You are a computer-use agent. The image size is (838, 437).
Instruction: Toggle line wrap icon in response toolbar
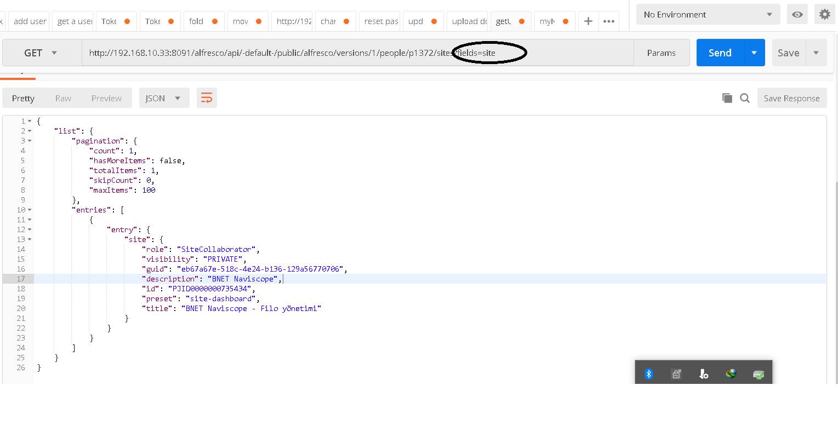click(207, 98)
